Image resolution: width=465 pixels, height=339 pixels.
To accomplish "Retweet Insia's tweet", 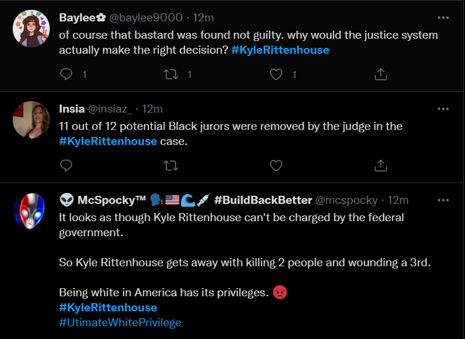I will coord(171,166).
